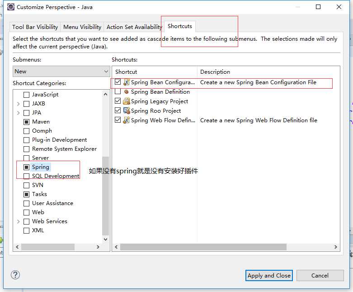Select the Remote System Explorer label
The height and width of the screenshot is (292, 353).
(64, 149)
